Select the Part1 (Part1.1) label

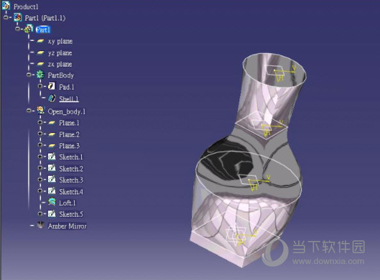45,18
